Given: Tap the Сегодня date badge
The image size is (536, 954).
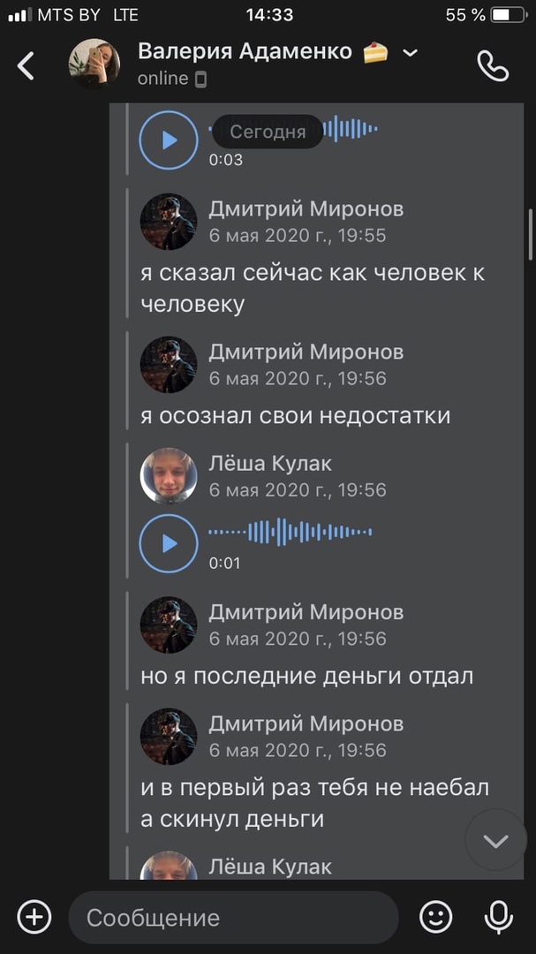Looking at the screenshot, I should click(x=268, y=132).
